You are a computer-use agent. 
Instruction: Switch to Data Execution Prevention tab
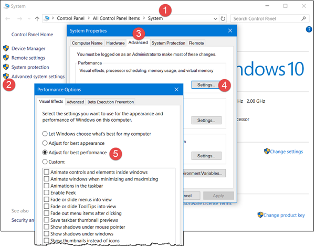110,102
